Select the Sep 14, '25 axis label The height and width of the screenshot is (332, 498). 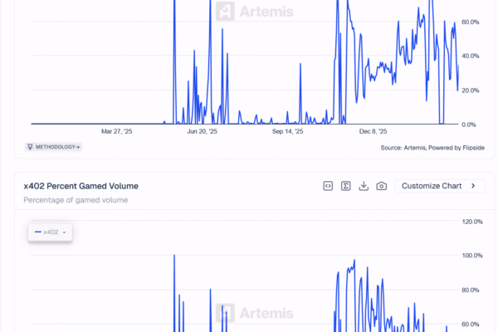[288, 131]
